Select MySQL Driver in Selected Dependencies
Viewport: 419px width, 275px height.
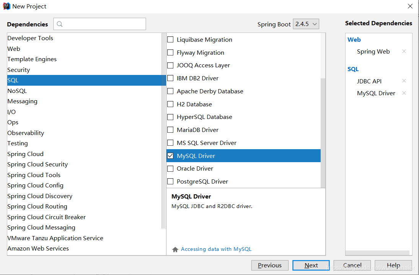pyautogui.click(x=376, y=93)
